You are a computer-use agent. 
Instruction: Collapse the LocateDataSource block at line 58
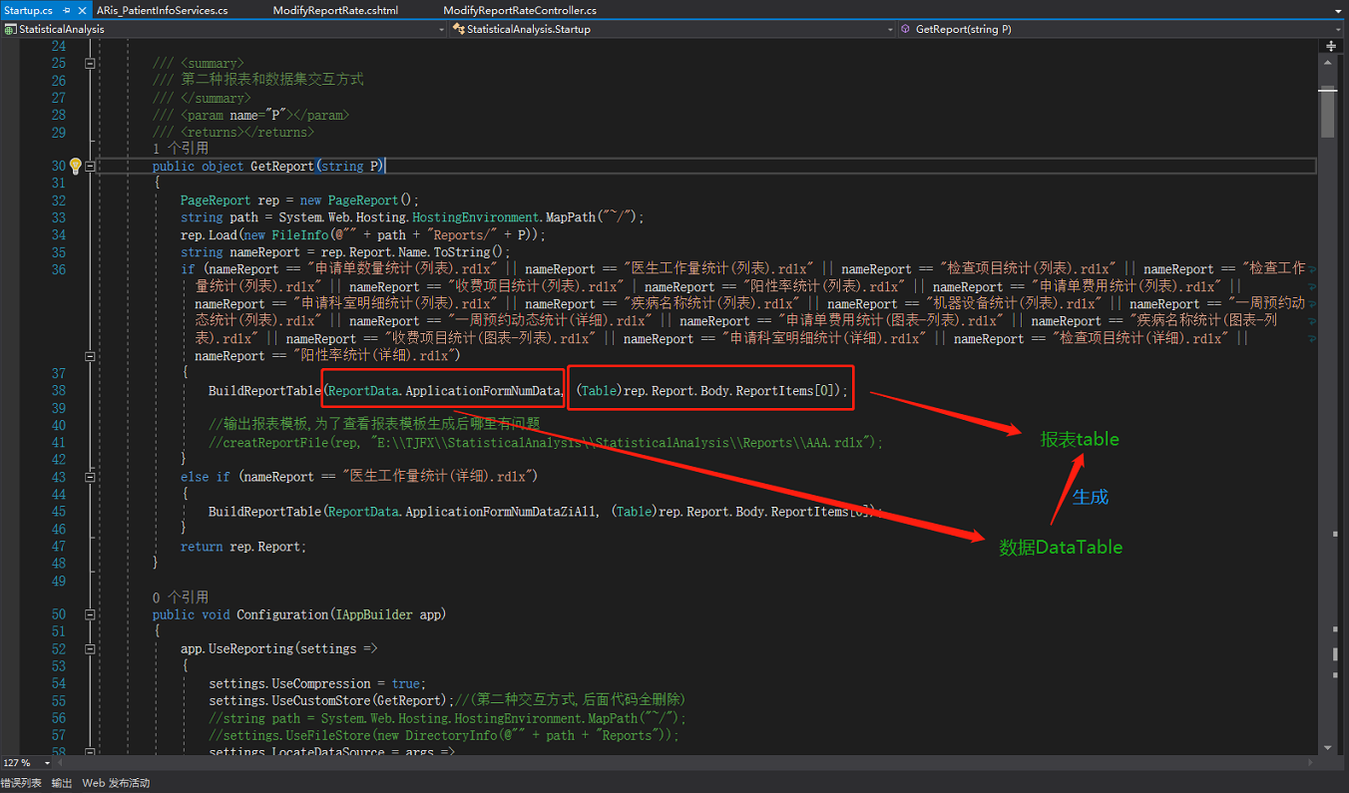[x=90, y=752]
